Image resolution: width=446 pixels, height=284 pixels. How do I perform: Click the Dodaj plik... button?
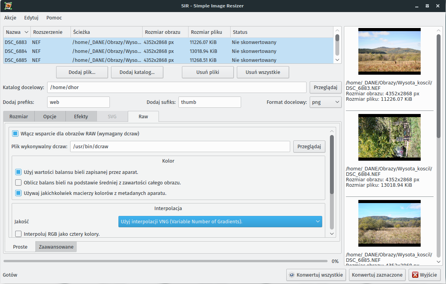pyautogui.click(x=82, y=72)
